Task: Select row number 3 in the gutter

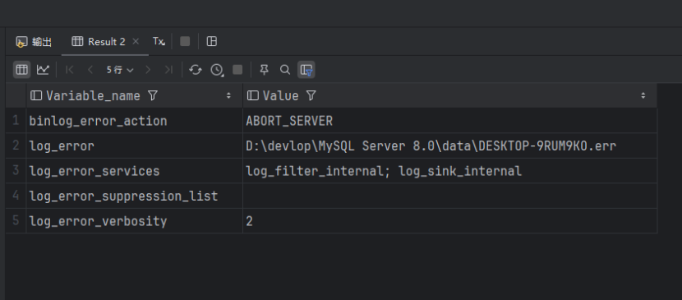Action: point(16,171)
